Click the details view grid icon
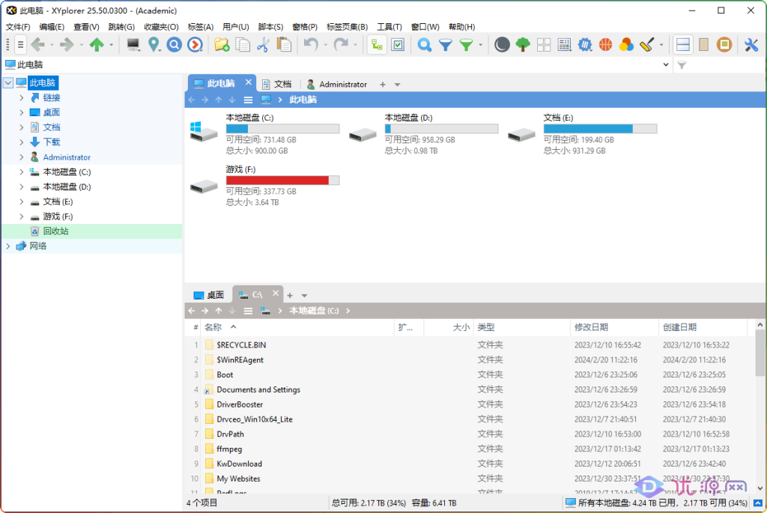 coord(564,45)
